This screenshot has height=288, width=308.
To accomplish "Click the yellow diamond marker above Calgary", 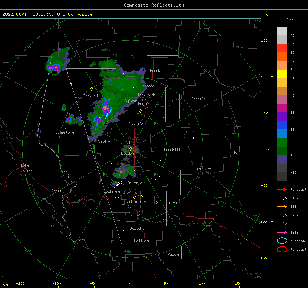I will 135,197.
